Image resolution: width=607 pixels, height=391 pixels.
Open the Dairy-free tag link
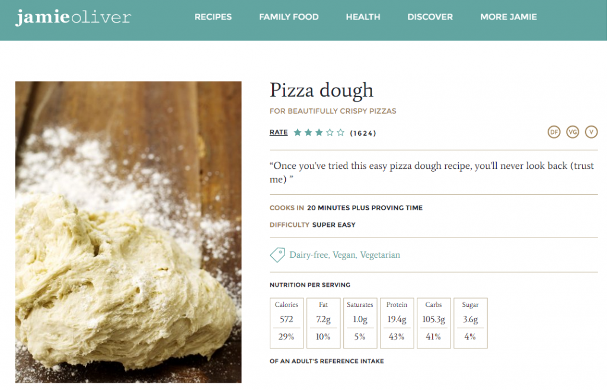309,255
